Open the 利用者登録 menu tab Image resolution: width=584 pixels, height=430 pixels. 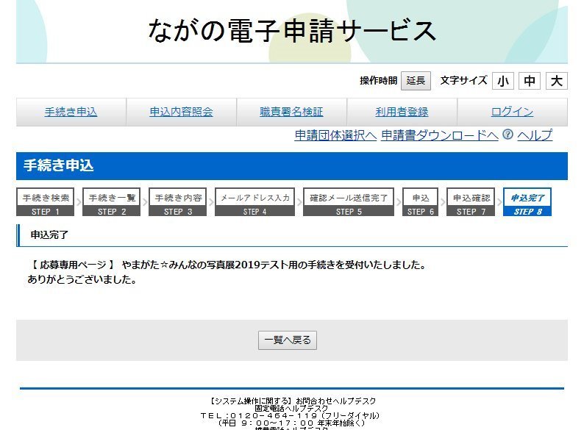(402, 112)
